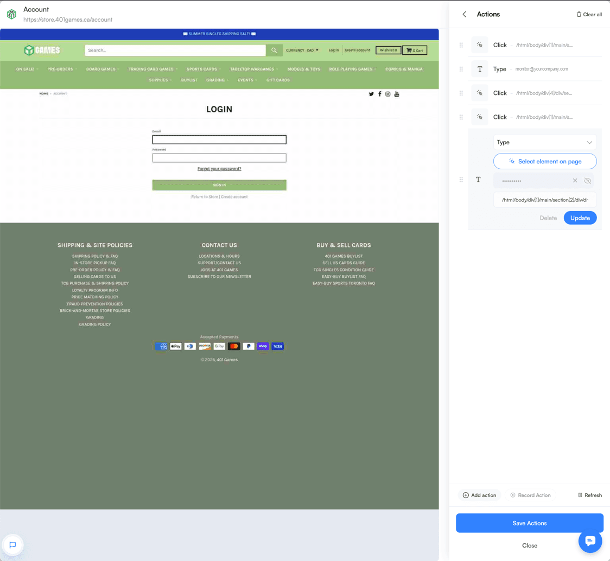Expand the TRADING CARD GAMES menu

[x=153, y=69]
